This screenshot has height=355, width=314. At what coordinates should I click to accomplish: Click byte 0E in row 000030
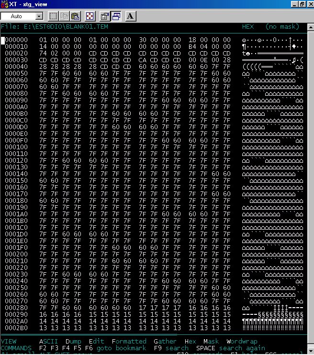(x=204, y=60)
